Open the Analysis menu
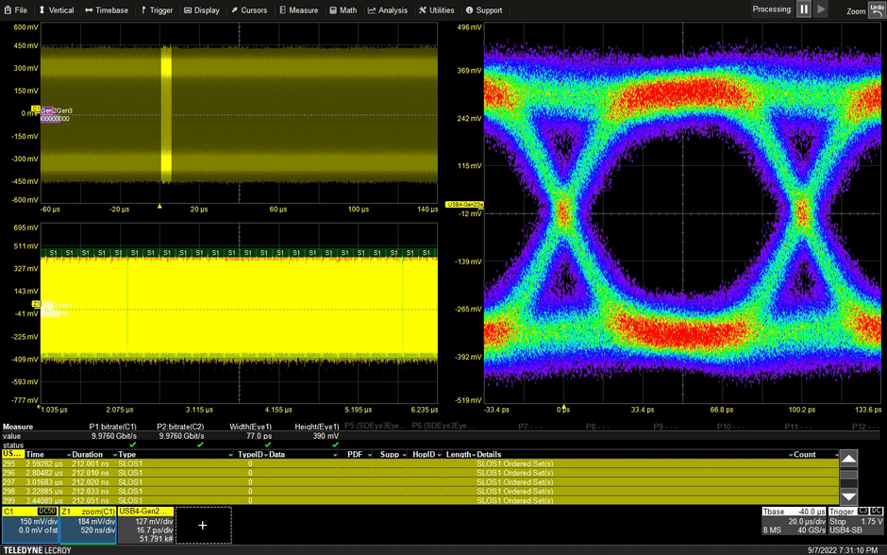This screenshot has width=887, height=555. (x=388, y=10)
